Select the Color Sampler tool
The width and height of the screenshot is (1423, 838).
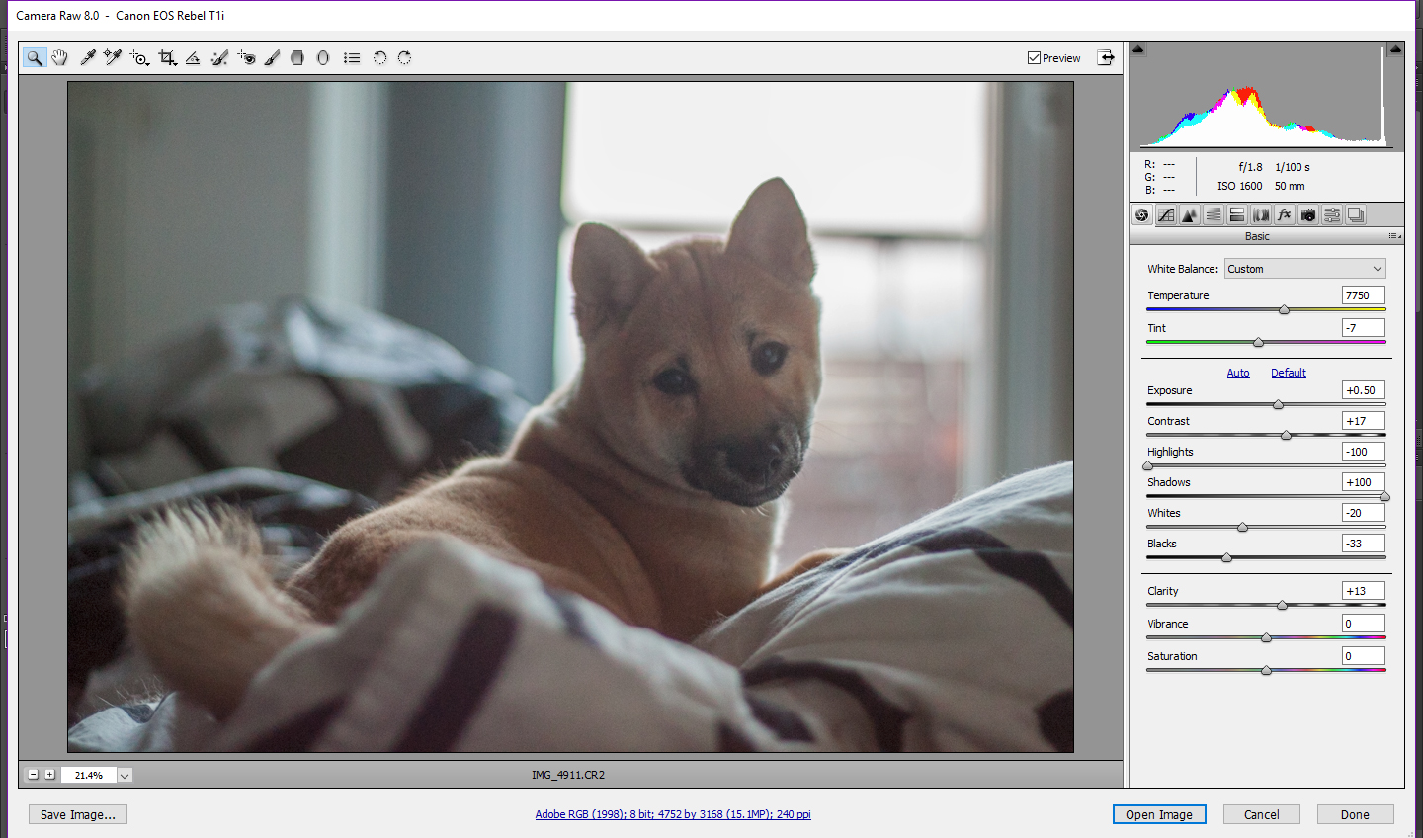coord(113,58)
